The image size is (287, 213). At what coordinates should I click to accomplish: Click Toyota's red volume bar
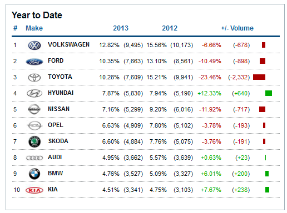pos(259,77)
